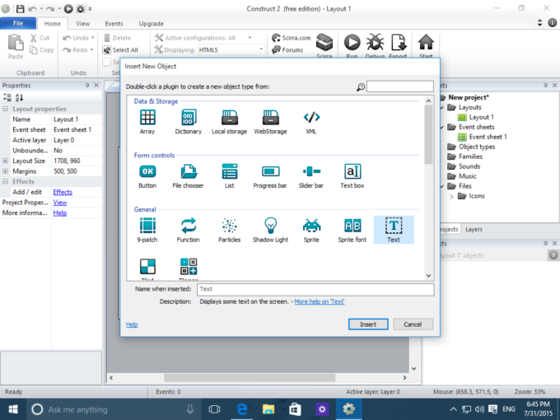Screen dimensions: 560x420
Task: Open the Help link in dialog
Action: [x=132, y=324]
